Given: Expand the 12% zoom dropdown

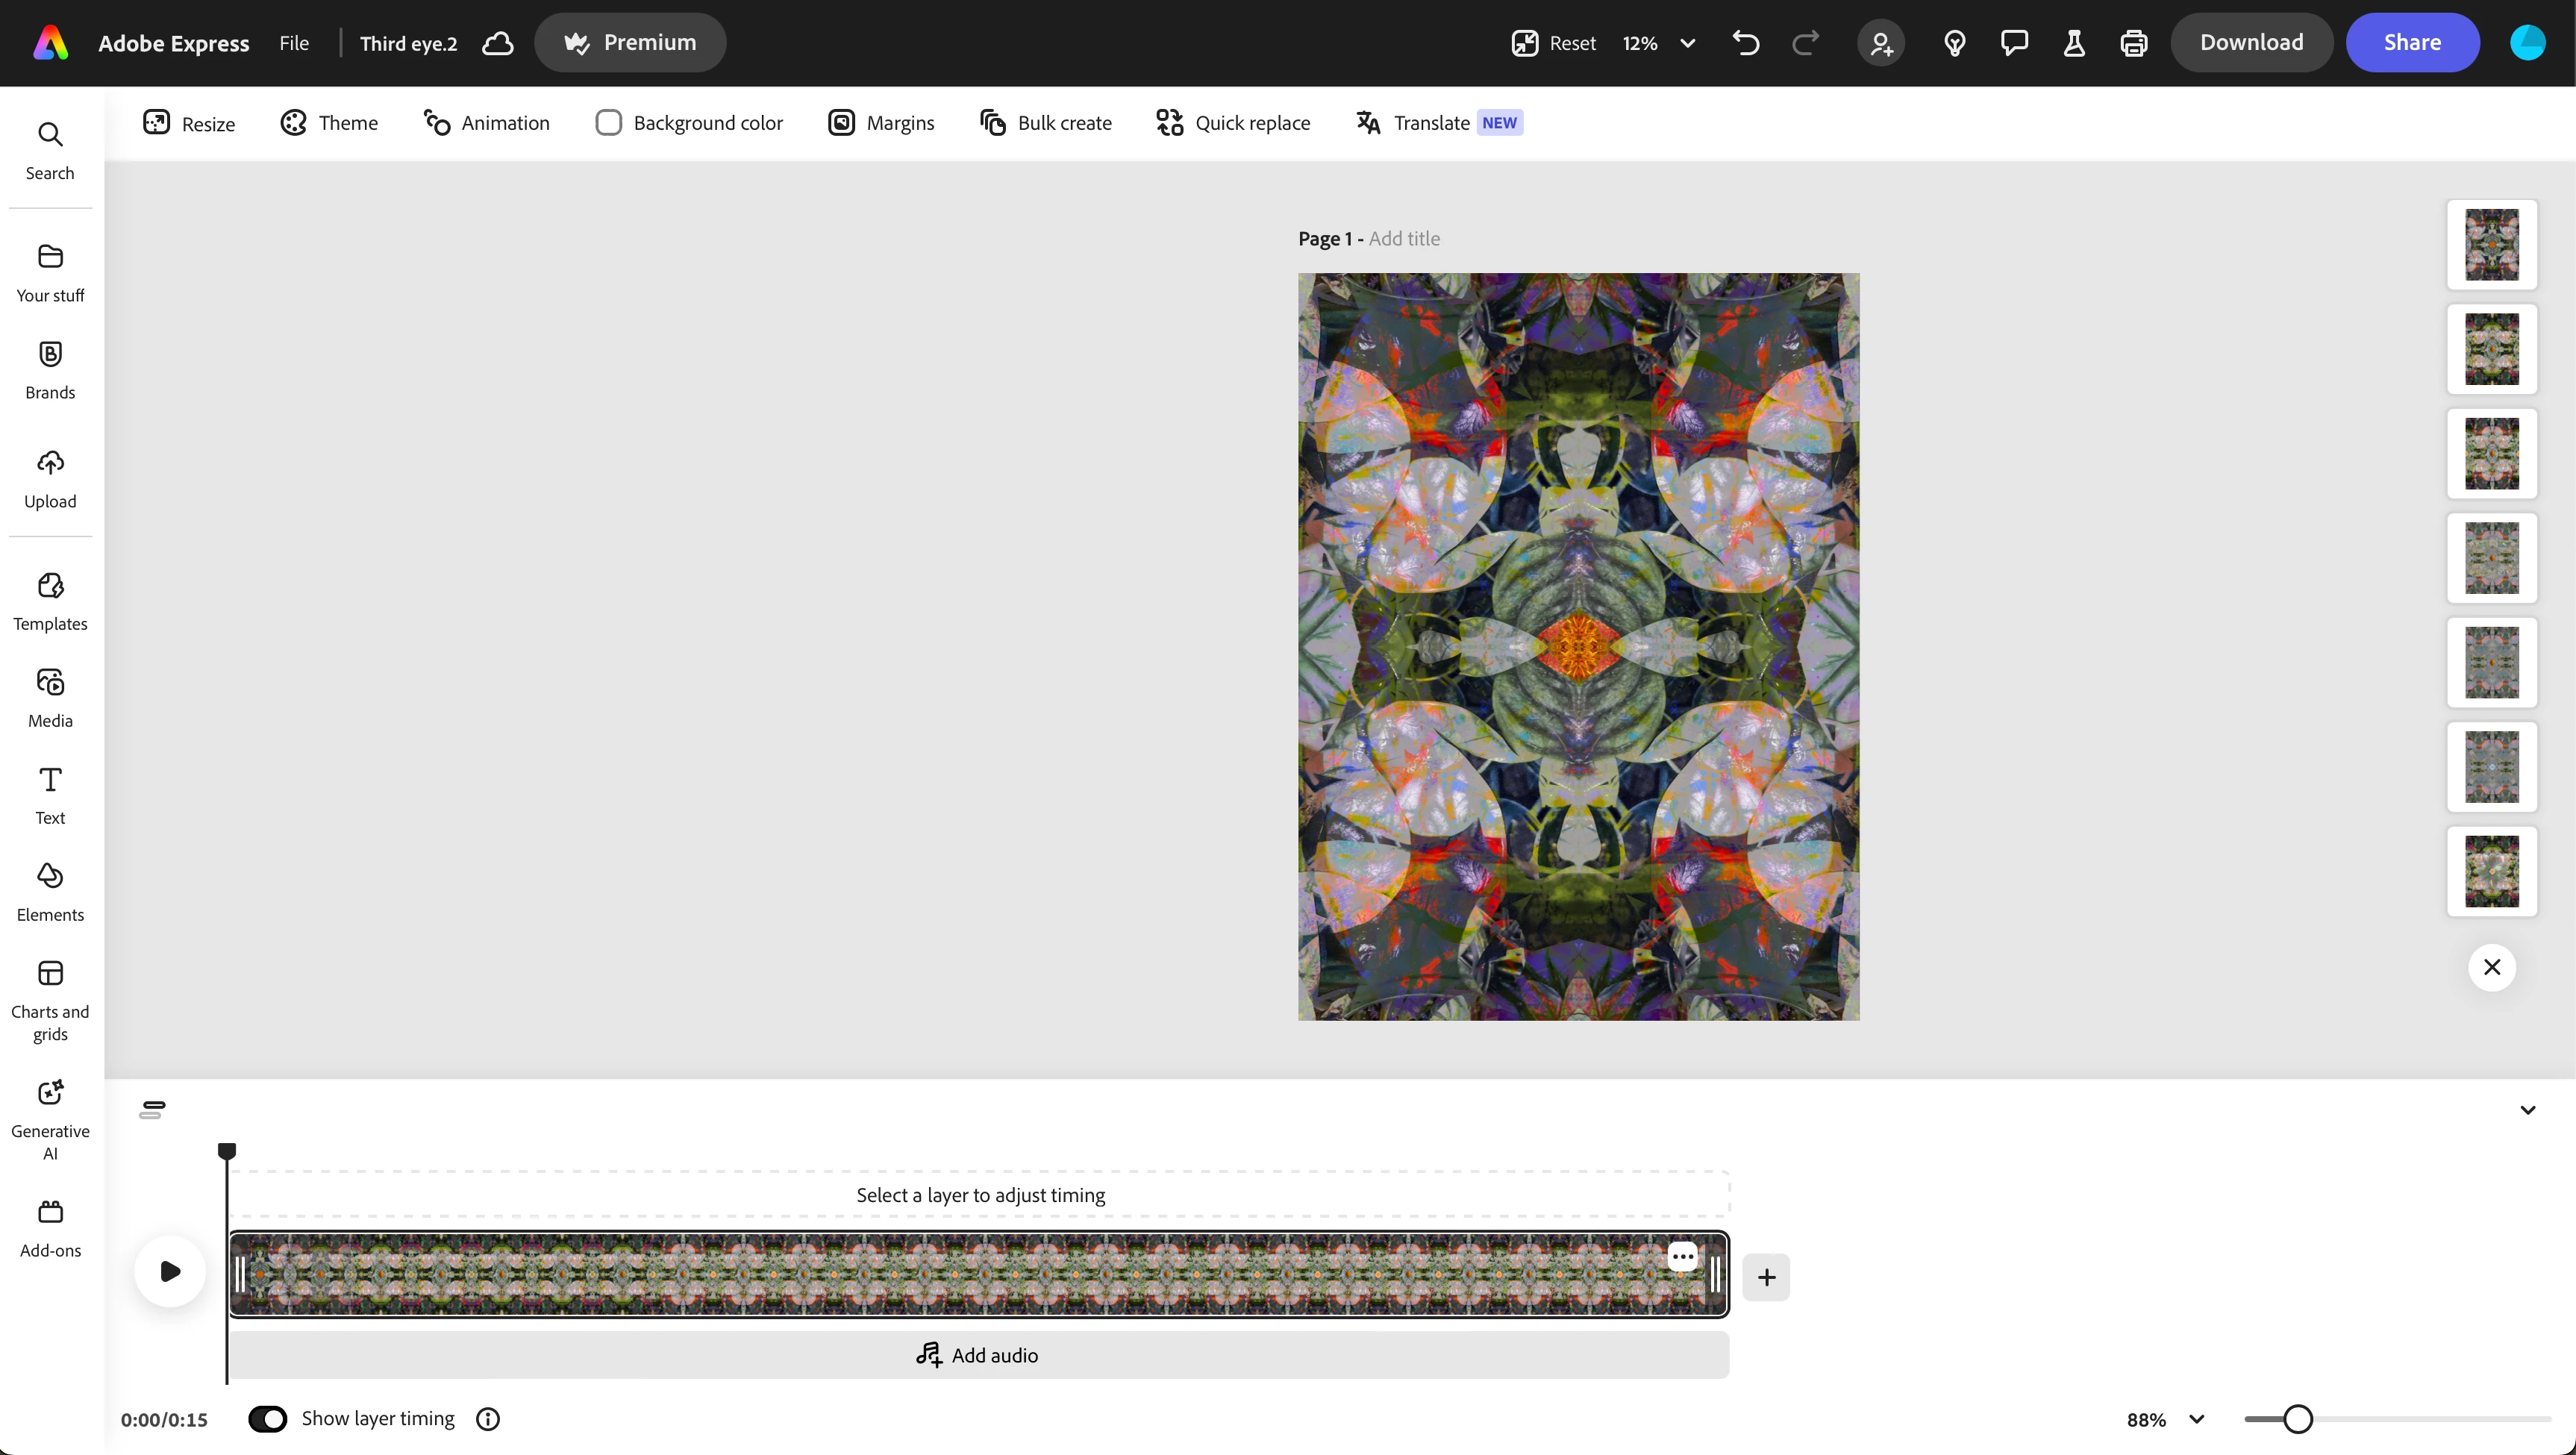Looking at the screenshot, I should (x=1688, y=43).
